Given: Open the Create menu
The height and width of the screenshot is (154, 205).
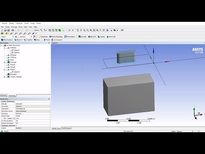Looking at the screenshot, I should [x=7, y=27].
